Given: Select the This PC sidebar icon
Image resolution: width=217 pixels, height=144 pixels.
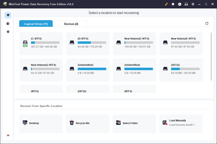Looking at the screenshot, I should [8, 15].
